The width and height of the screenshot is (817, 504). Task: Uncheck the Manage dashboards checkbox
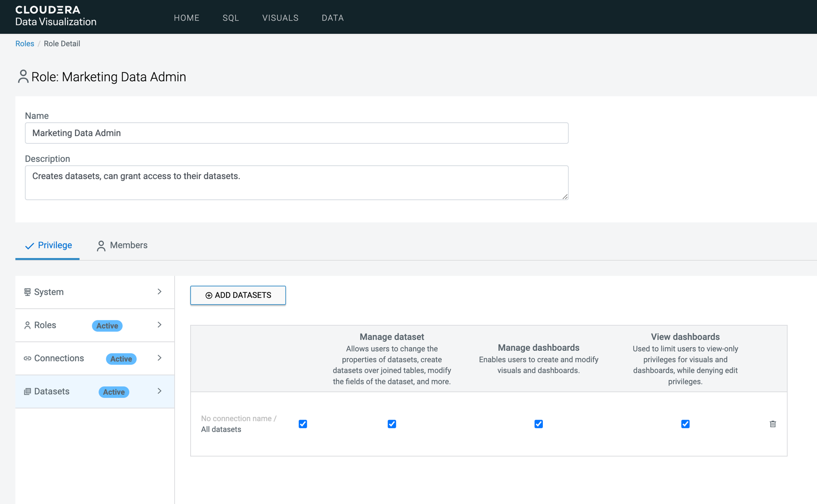(538, 424)
